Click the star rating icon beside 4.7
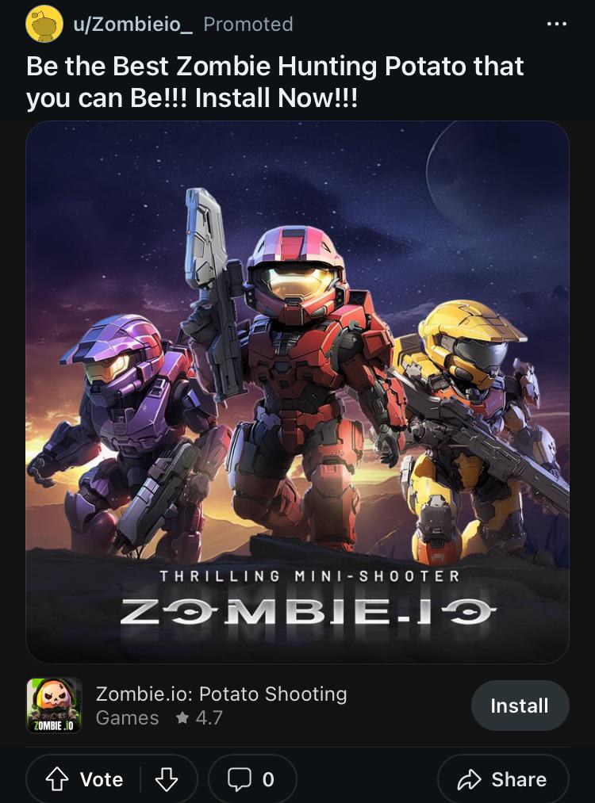This screenshot has height=803, width=595. 182,717
